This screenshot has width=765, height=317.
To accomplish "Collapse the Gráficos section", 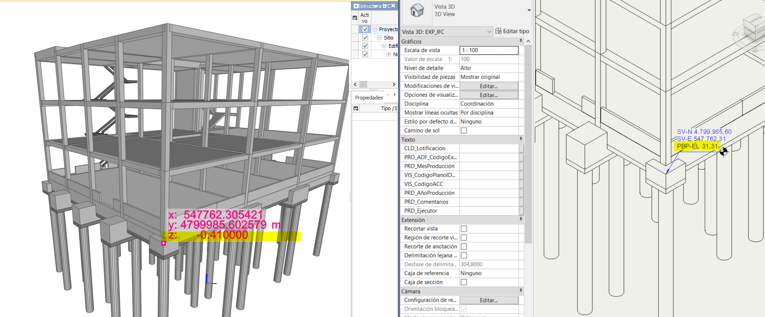I will 521,41.
